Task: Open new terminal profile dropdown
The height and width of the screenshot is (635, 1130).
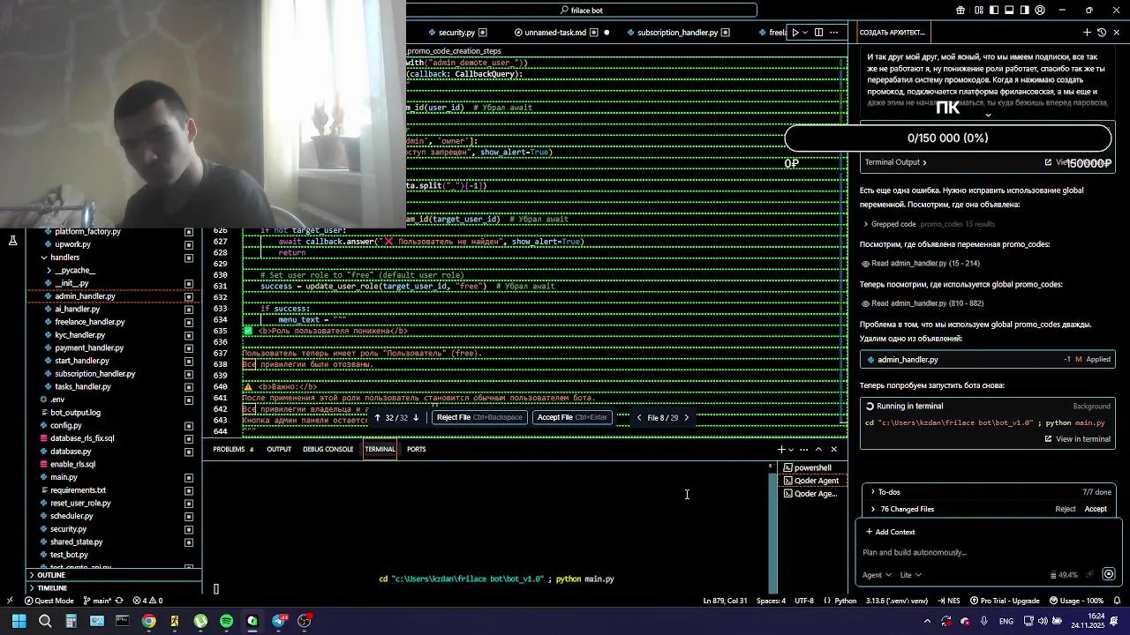Action: tap(791, 450)
